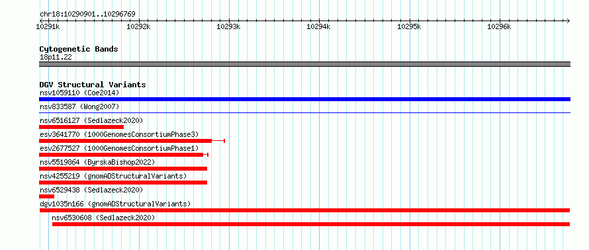Click the 10295k ruler tick label
The image size is (589, 250).
tap(409, 26)
